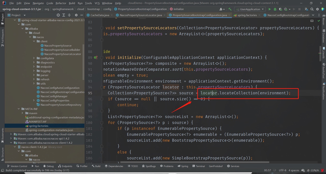Fold the initialize method at line 89
The height and width of the screenshot is (174, 326).
click(x=102, y=58)
